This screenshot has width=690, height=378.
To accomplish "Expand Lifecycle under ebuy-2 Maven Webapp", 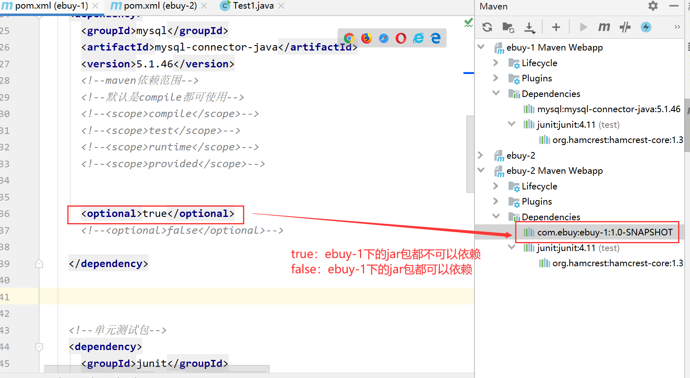I will point(496,186).
